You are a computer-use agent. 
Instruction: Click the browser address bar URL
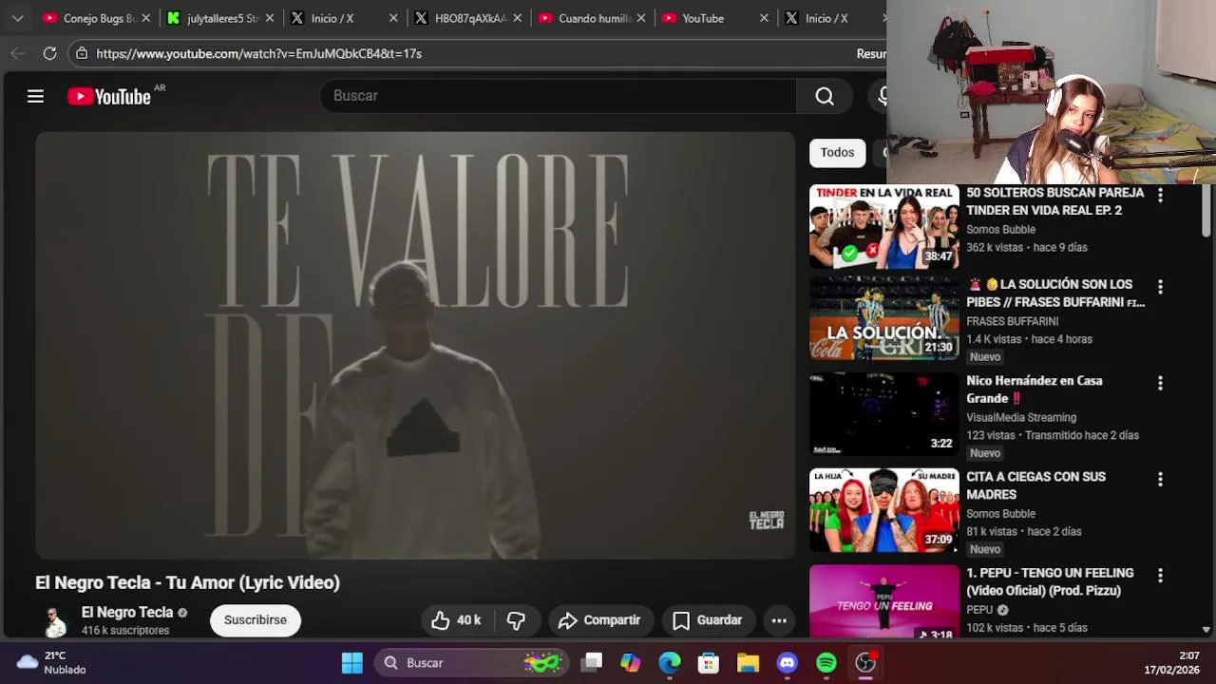(x=259, y=53)
